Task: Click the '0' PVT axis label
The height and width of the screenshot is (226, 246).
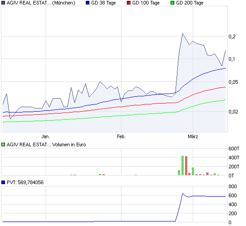Action: [x=230, y=222]
